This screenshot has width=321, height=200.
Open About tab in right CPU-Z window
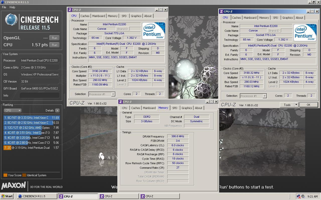tap(299, 18)
